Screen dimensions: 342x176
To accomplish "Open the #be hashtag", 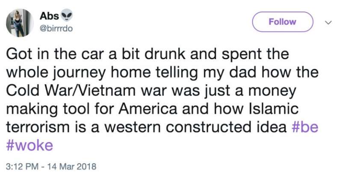I will click(x=305, y=128).
